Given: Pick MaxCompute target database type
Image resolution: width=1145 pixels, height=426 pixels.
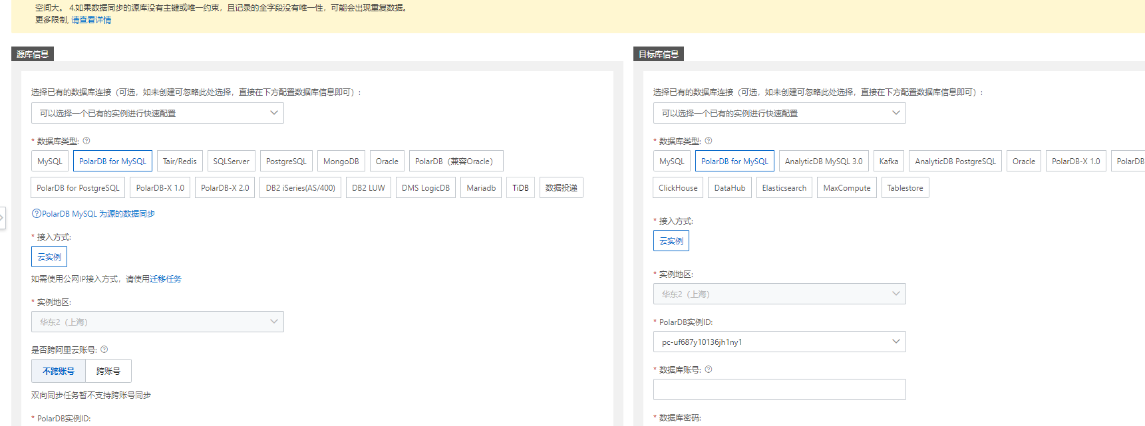Looking at the screenshot, I should click(x=847, y=188).
